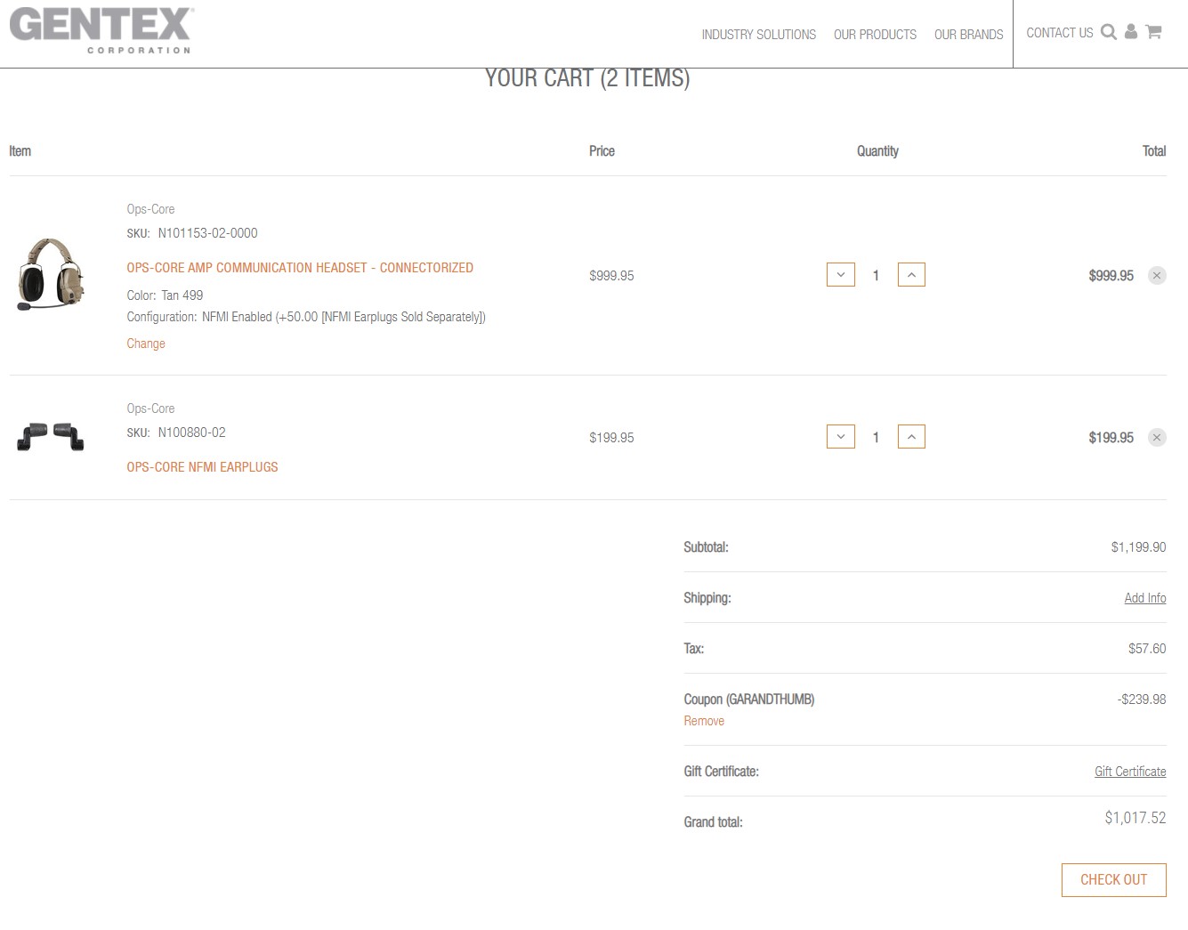
Task: Click the Gentex Corporation logo
Action: pyautogui.click(x=101, y=31)
